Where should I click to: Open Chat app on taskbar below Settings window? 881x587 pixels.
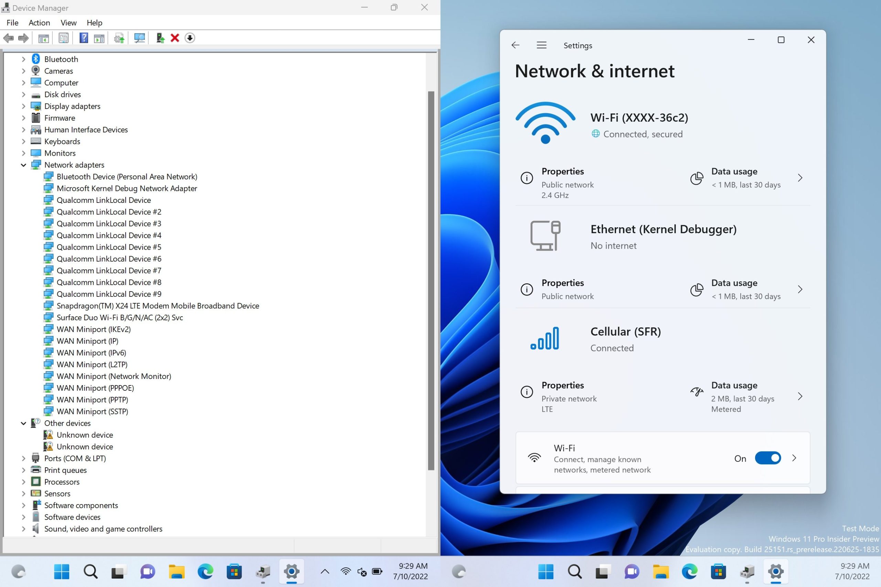click(x=632, y=572)
